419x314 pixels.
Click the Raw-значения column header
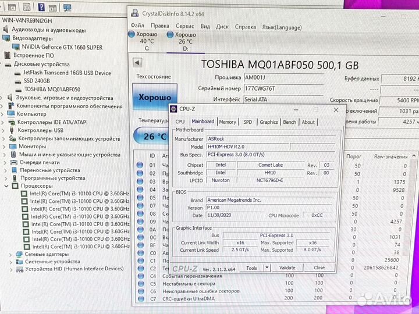[390, 157]
